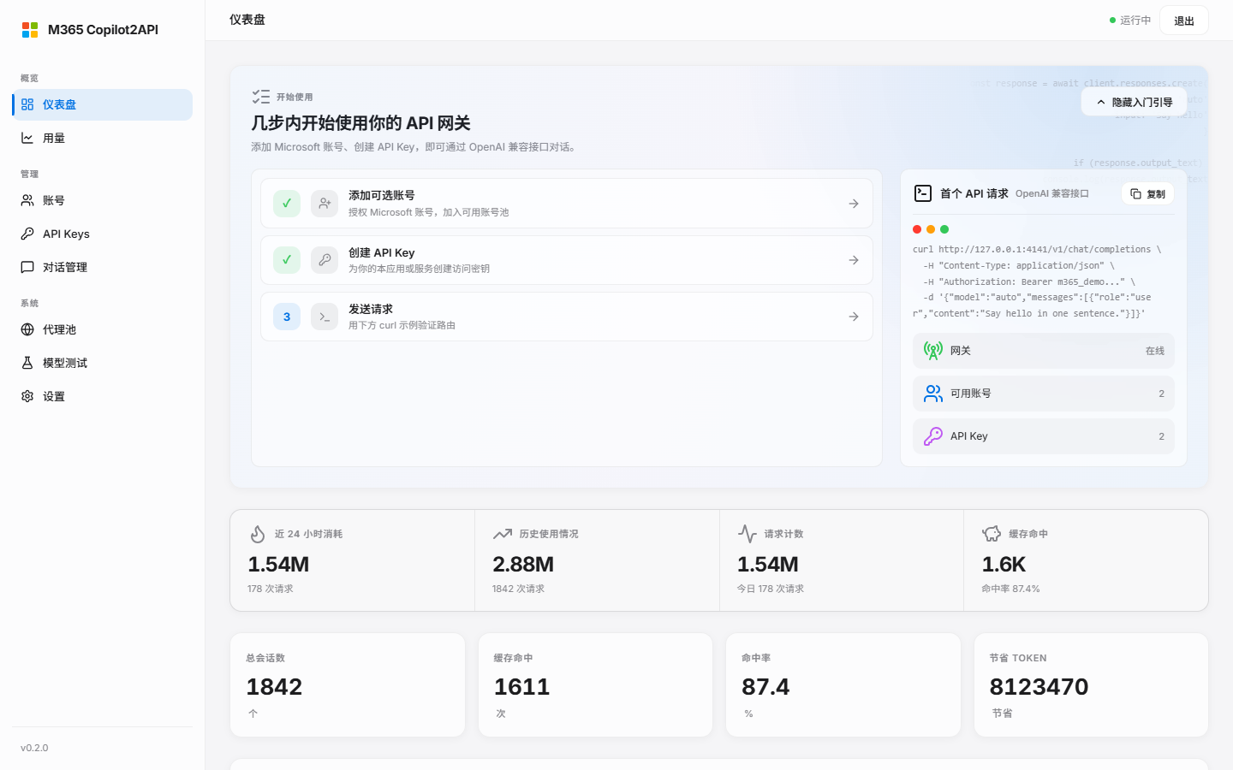Click the green dot in code window

point(944,229)
